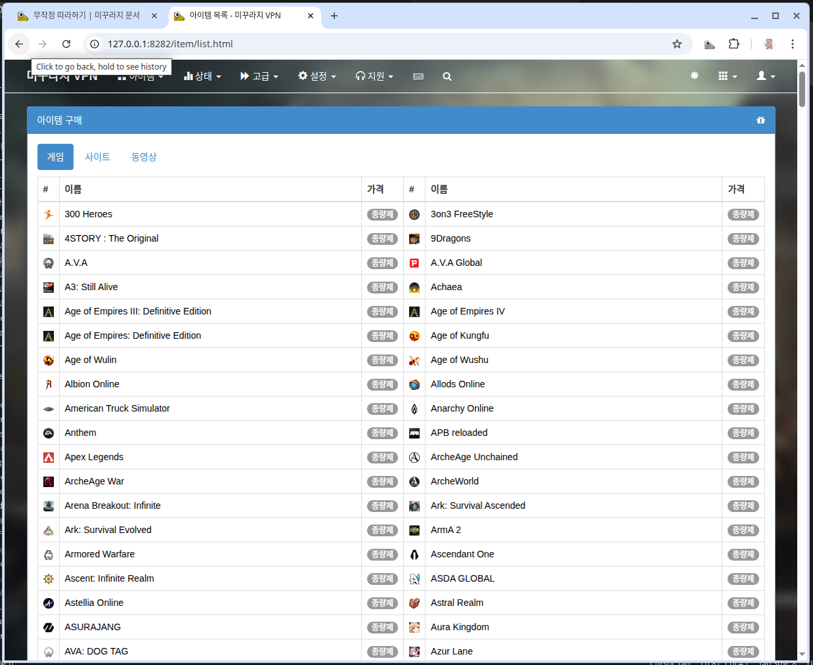
Task: Click the gift icon in panel header
Action: tap(760, 120)
